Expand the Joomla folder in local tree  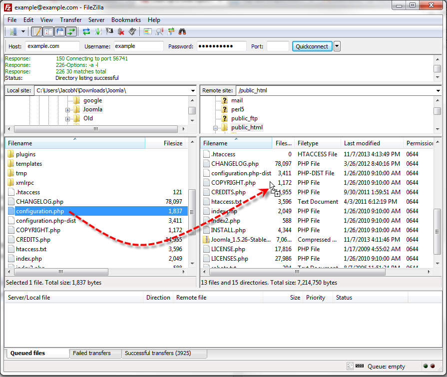[x=68, y=110]
